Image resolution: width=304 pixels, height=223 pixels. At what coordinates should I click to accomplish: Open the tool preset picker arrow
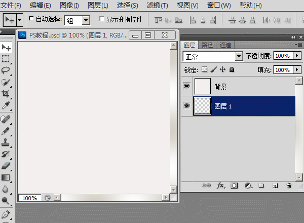tap(20, 20)
